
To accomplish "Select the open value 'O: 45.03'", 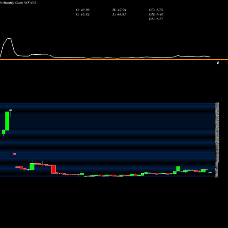I will (83, 10).
